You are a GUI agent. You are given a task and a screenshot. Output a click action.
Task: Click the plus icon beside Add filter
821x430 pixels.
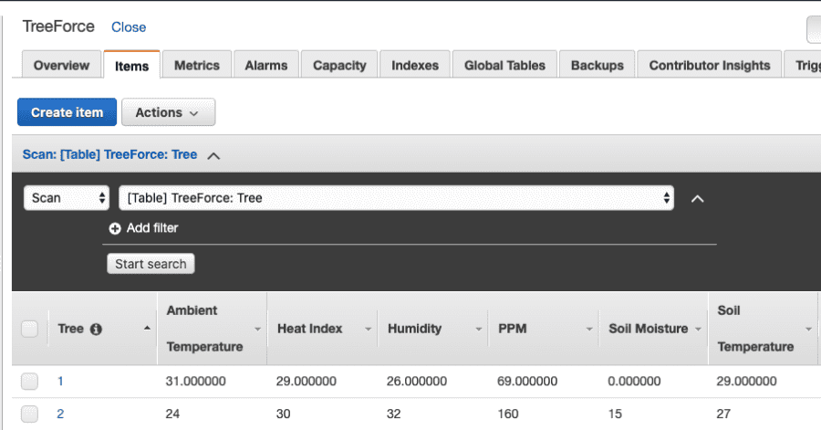coord(115,228)
